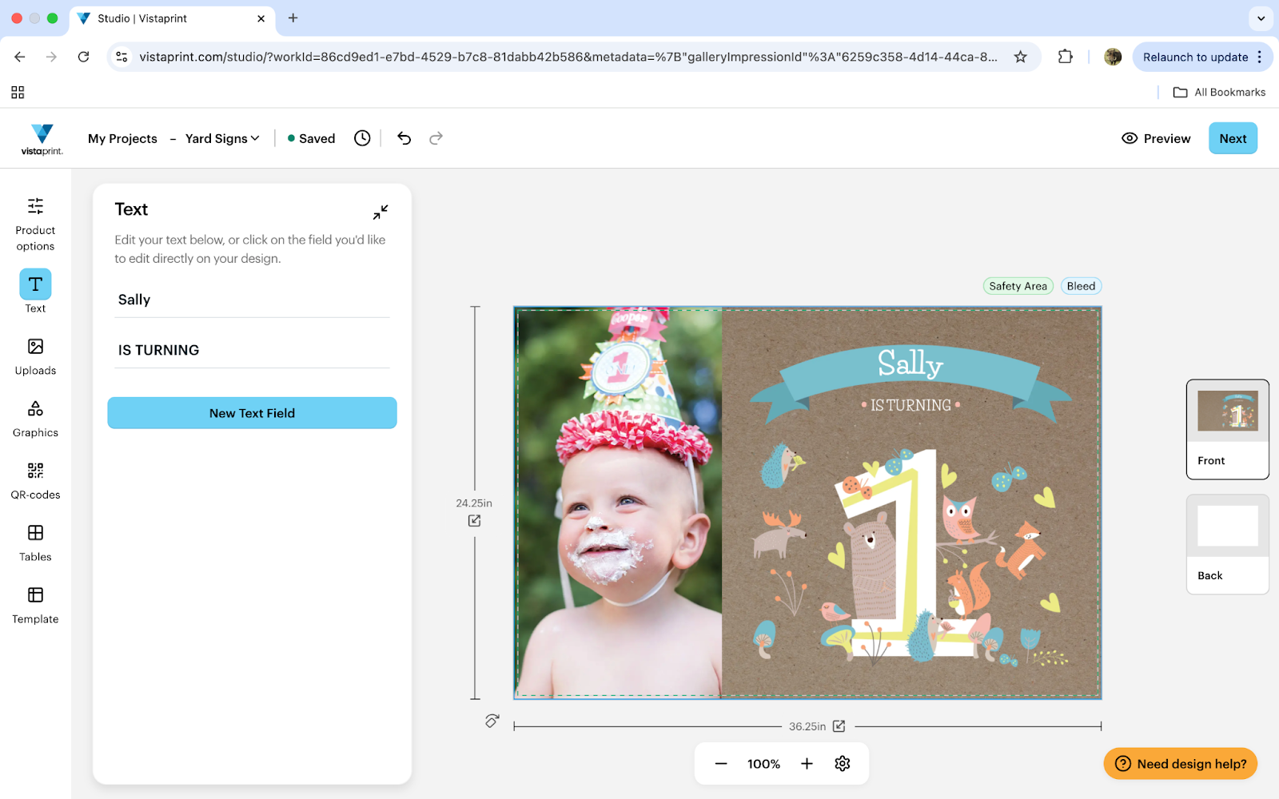1279x799 pixels.
Task: Open the Uploads panel
Action: point(35,356)
